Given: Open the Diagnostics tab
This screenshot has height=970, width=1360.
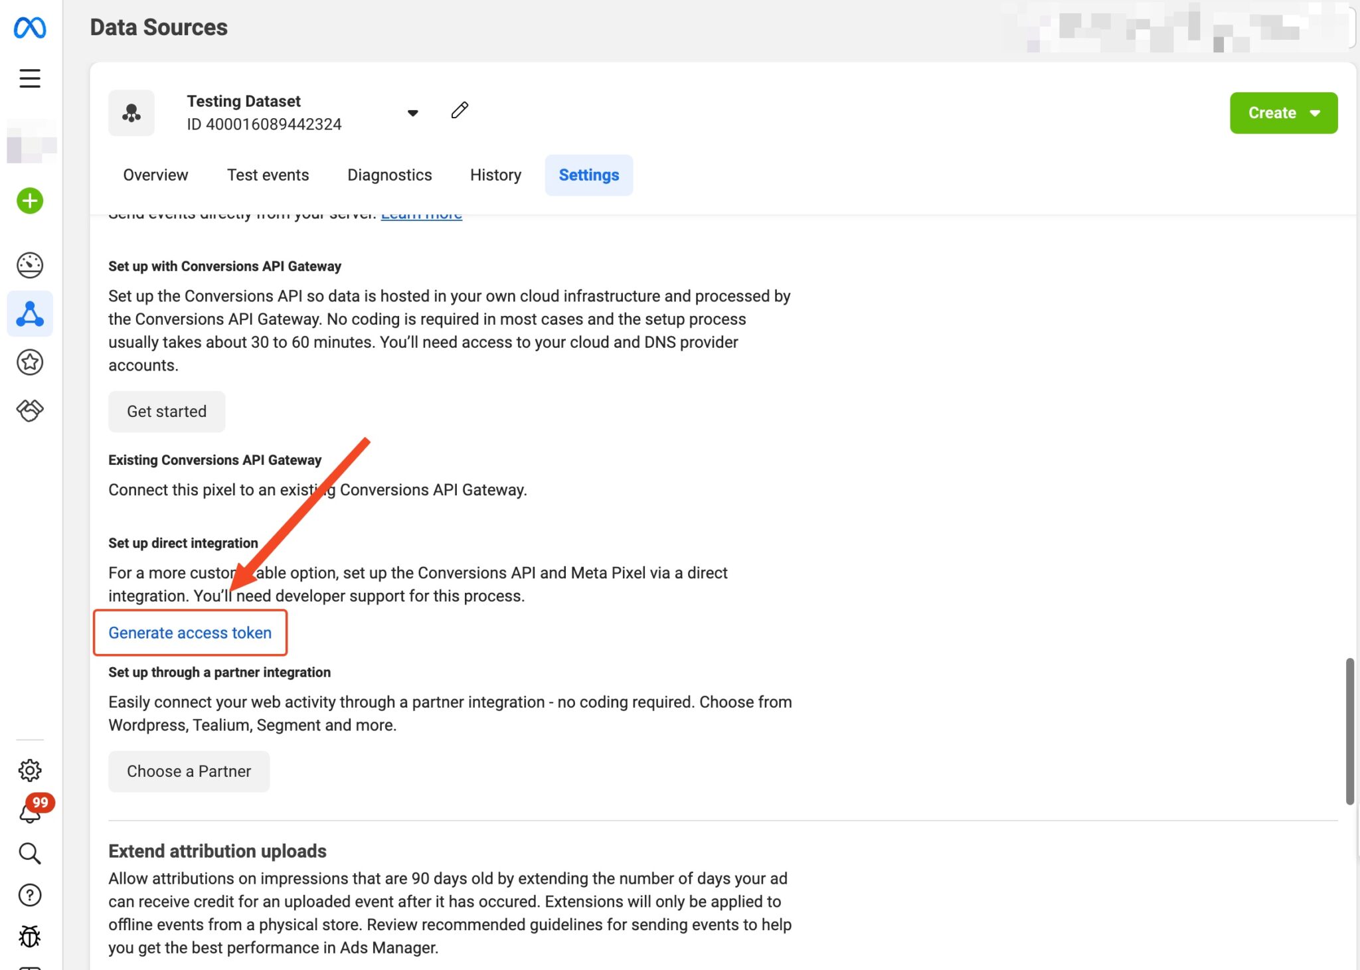Looking at the screenshot, I should 389,175.
